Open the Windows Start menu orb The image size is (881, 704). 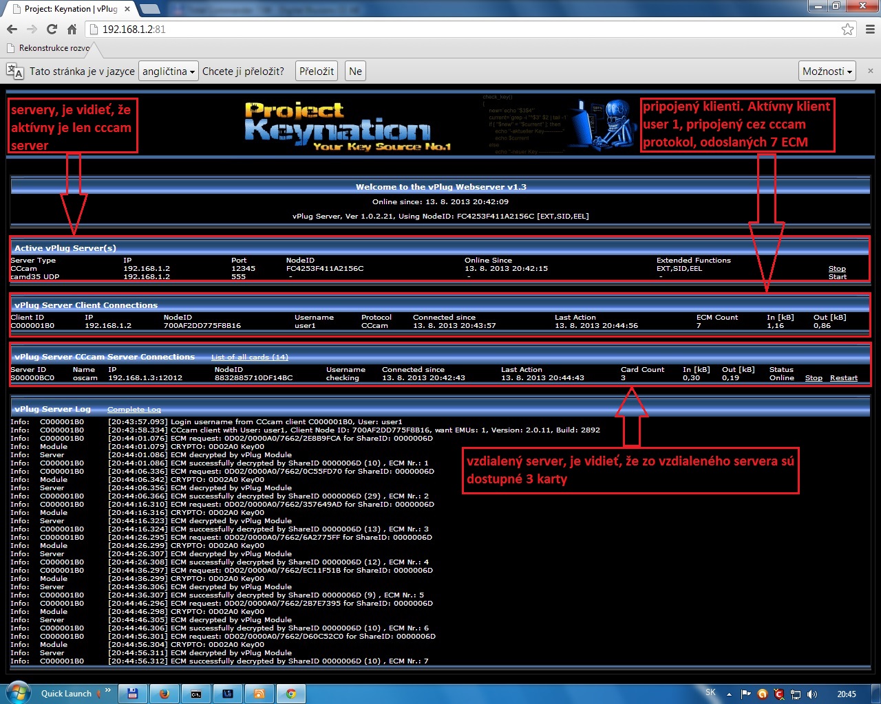[18, 693]
